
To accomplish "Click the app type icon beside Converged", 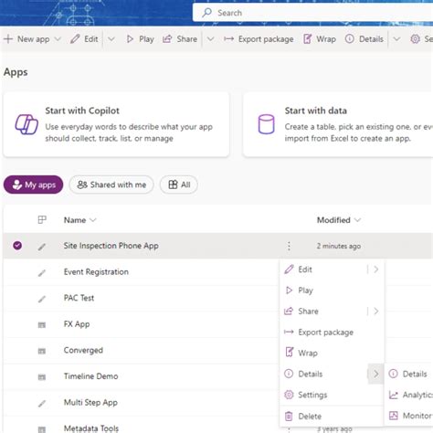I will [x=42, y=351].
